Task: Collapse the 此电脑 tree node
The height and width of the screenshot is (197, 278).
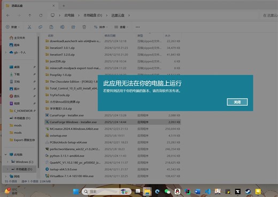Action: [6, 154]
